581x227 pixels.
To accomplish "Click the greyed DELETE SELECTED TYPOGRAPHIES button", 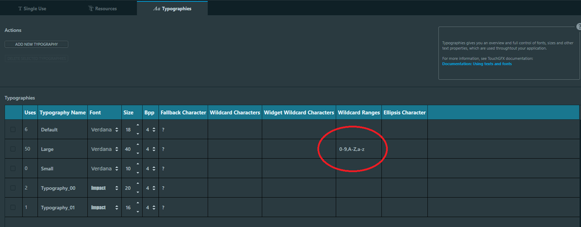I will 36,59.
